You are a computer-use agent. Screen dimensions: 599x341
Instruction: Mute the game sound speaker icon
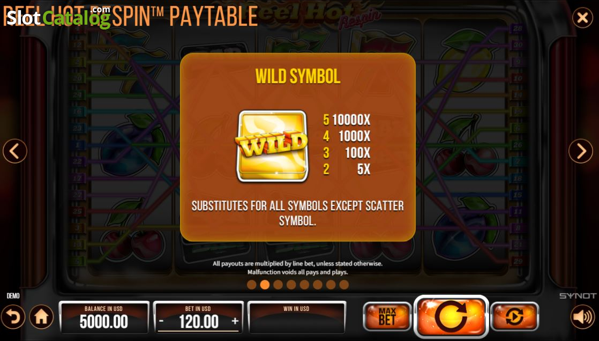[582, 317]
